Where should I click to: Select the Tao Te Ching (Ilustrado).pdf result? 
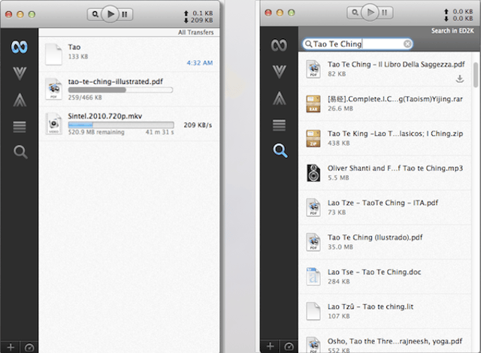[x=385, y=242]
